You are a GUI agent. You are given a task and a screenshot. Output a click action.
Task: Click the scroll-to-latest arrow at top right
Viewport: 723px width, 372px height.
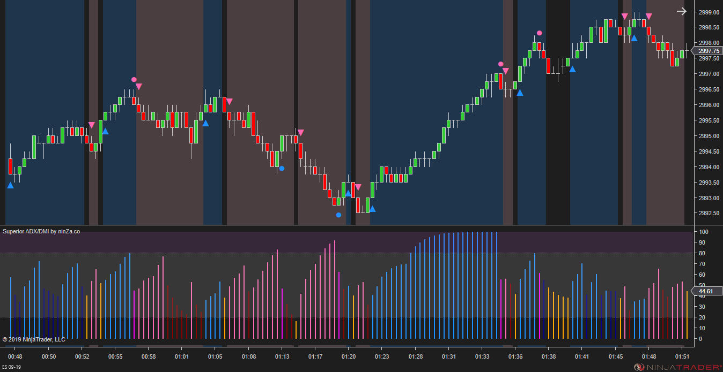click(681, 11)
